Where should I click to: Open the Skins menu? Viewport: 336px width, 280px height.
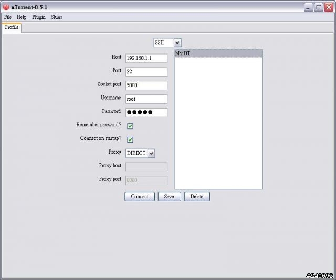[57, 17]
